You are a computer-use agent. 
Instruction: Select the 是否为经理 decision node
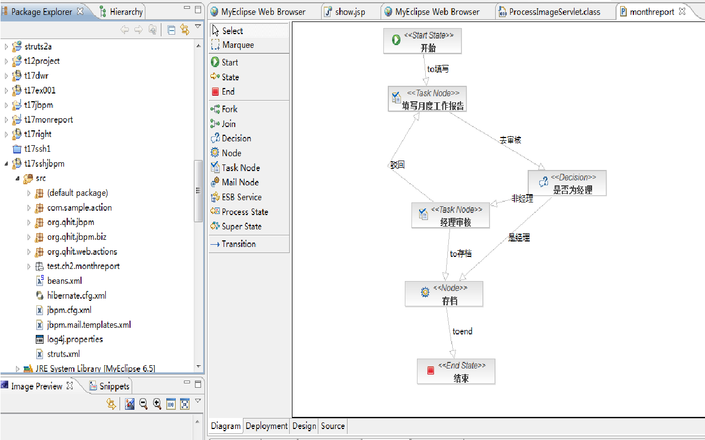click(567, 183)
